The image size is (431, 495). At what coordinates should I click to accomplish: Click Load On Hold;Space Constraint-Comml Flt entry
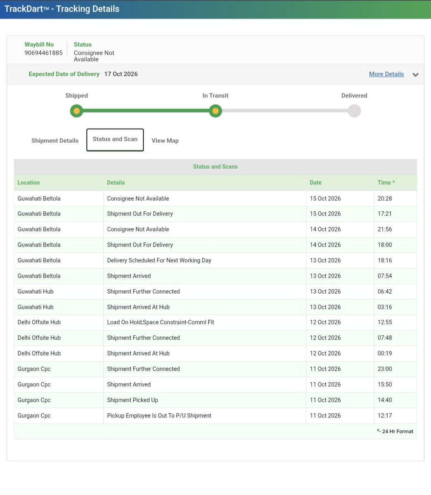(161, 322)
